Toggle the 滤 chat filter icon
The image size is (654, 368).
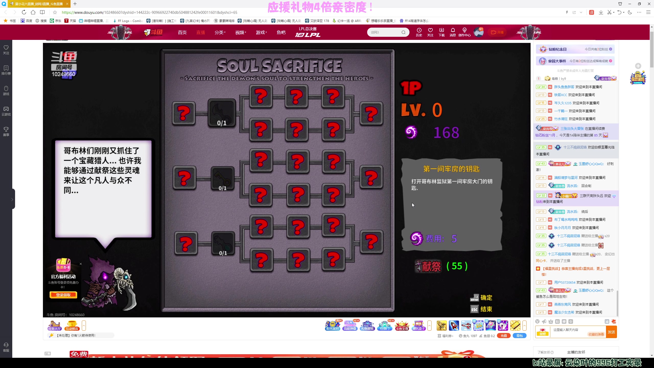[x=607, y=321]
